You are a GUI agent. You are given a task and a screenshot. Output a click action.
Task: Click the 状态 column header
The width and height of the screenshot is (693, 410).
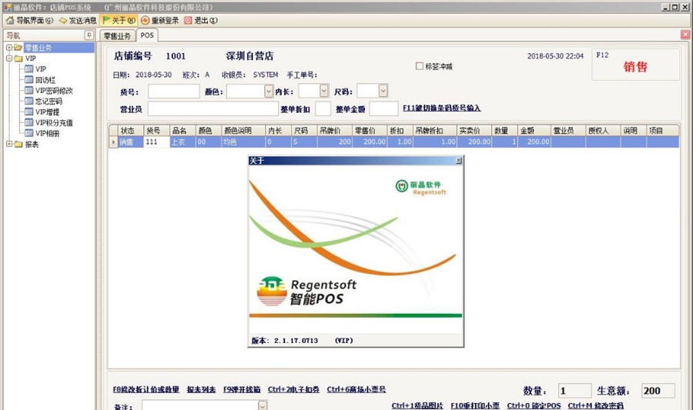pyautogui.click(x=130, y=131)
